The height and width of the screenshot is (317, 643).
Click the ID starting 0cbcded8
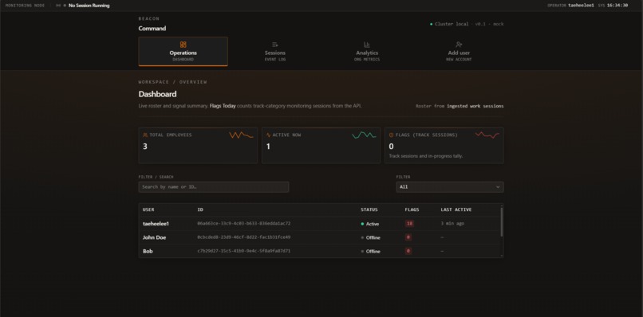click(x=243, y=237)
